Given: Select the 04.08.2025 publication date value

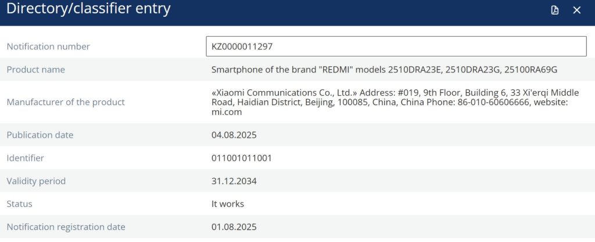Looking at the screenshot, I should [x=234, y=135].
